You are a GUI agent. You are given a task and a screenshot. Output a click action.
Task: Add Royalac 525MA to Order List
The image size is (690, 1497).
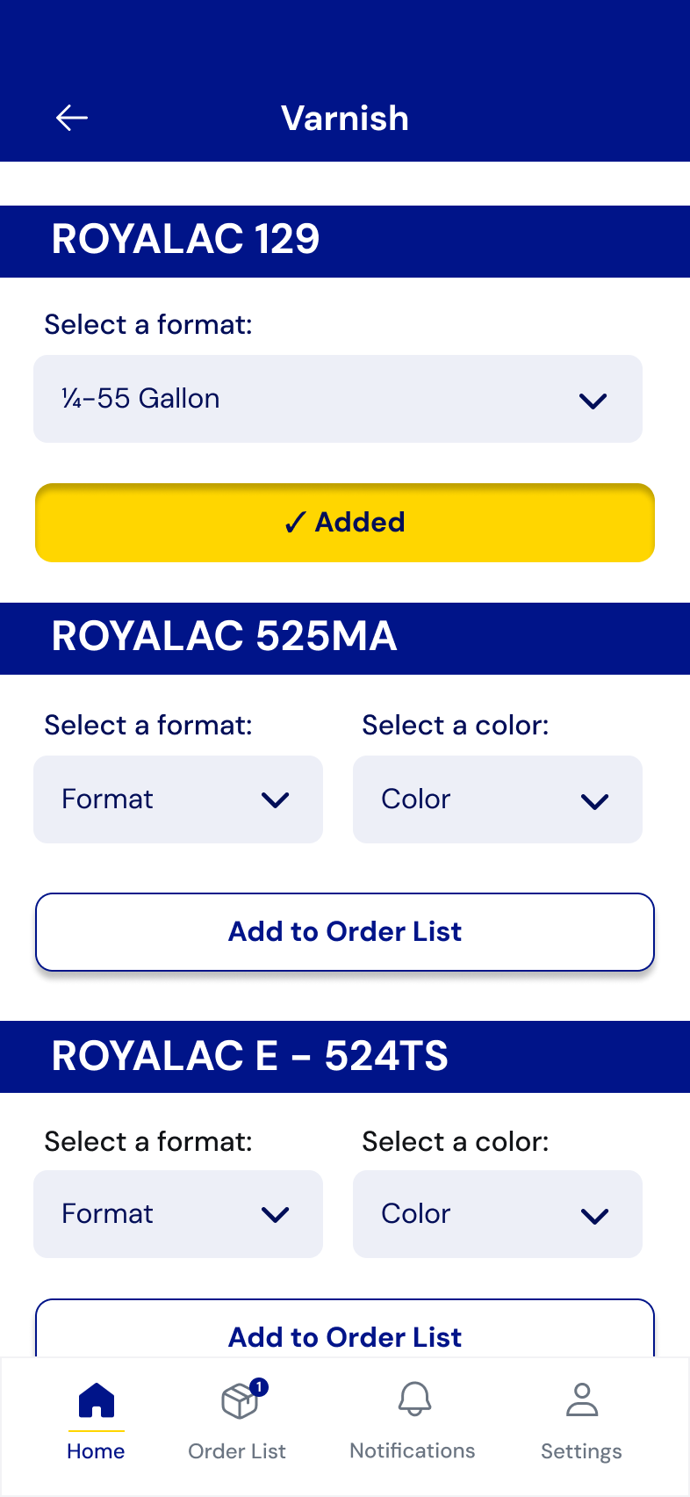[345, 932]
